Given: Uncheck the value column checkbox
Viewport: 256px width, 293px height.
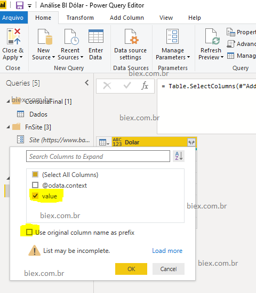Looking at the screenshot, I should click(35, 196).
